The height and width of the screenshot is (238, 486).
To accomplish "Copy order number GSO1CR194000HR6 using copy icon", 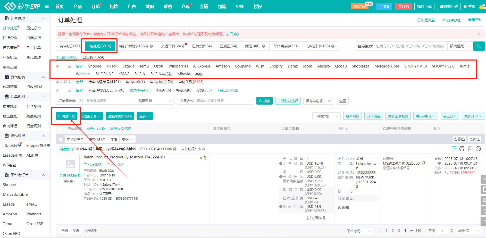I will (175, 149).
